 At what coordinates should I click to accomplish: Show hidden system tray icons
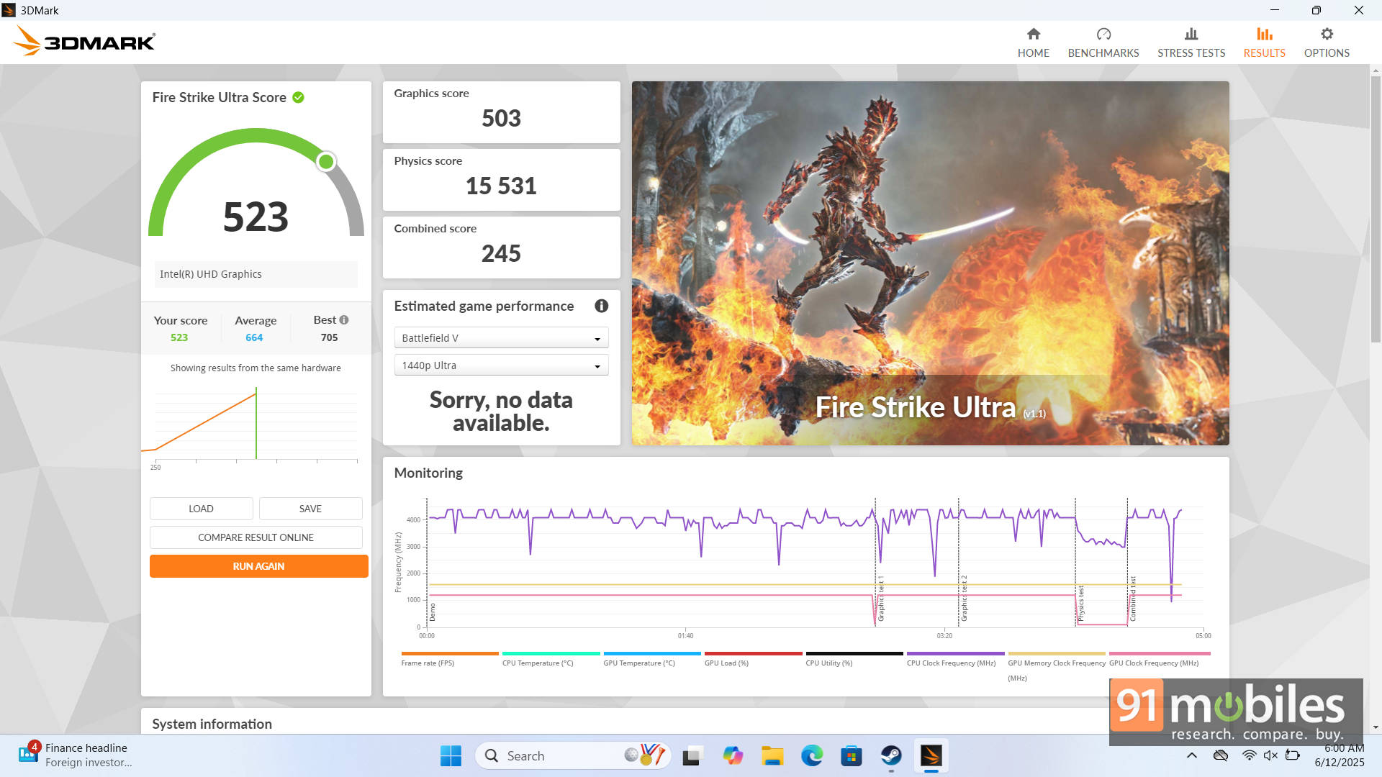1192,755
